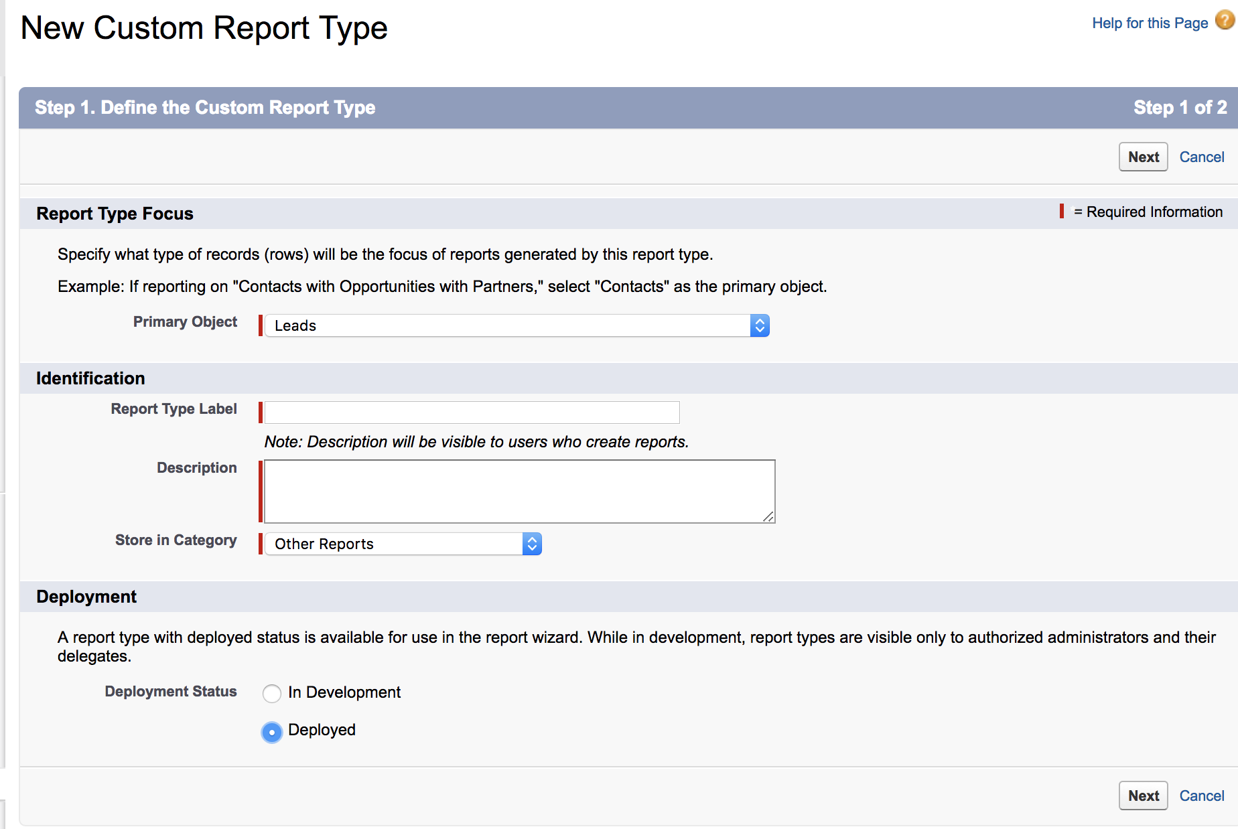1238x829 pixels.
Task: Select the In Development radio button
Action: click(272, 693)
